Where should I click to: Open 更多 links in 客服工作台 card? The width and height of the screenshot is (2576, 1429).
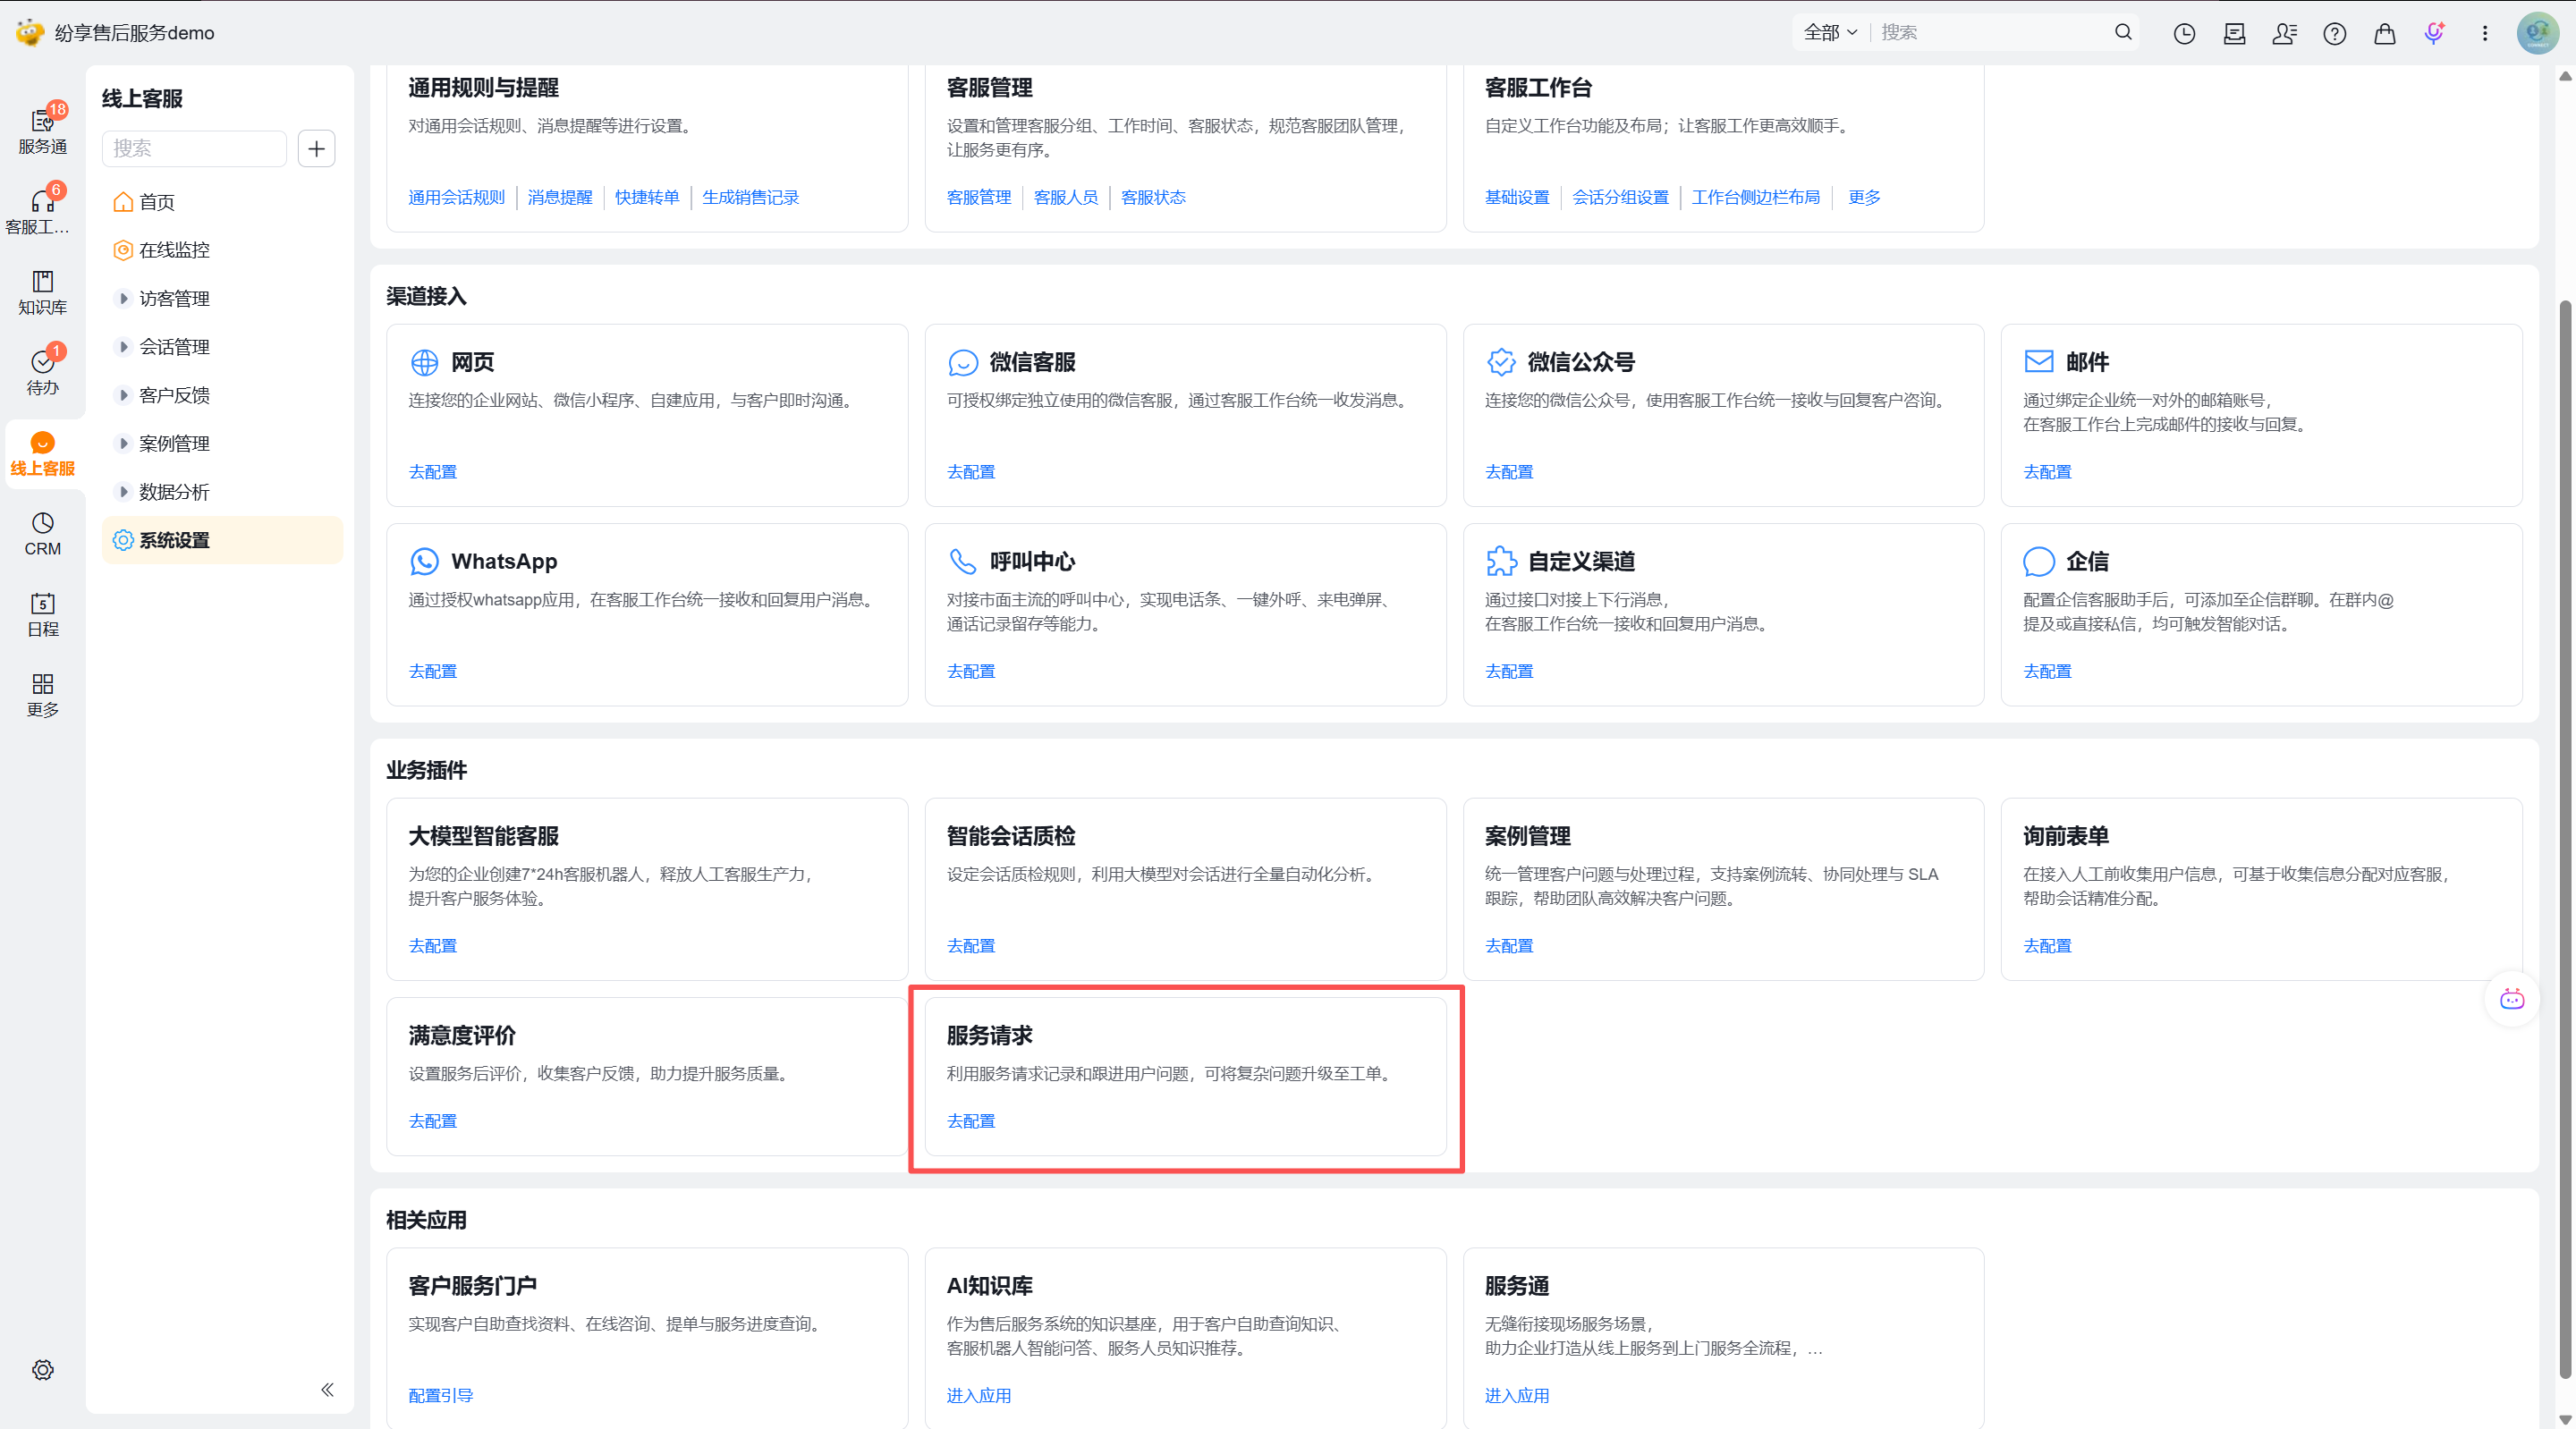click(x=1864, y=197)
